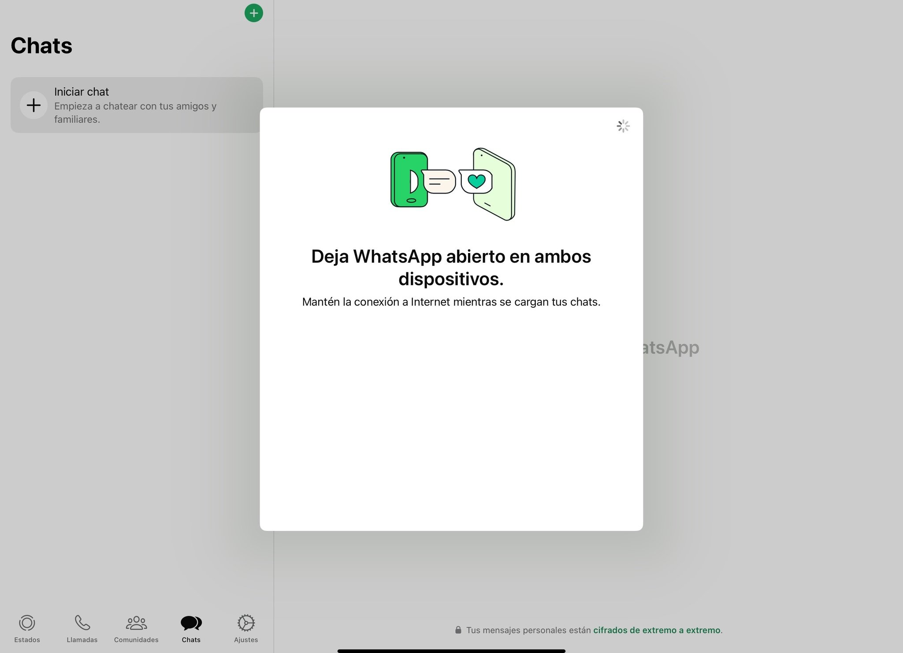Open the Ajustes settings tab

246,628
